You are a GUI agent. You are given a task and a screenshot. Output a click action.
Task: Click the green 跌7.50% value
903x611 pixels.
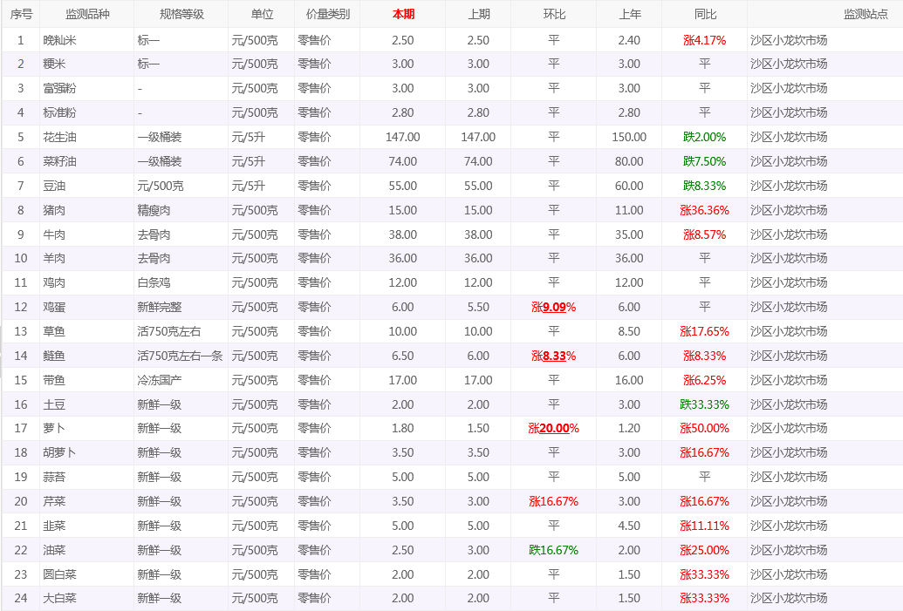click(704, 161)
